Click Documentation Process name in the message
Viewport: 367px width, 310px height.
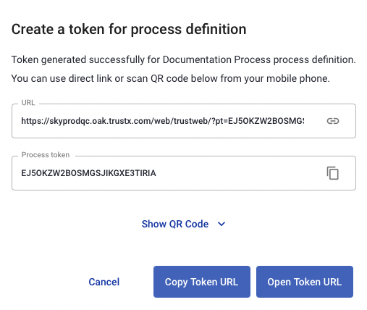point(216,59)
